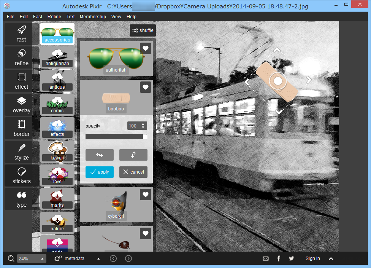Click the sticker's left chevron handle
Screen dimensions: 371x268
click(x=247, y=82)
